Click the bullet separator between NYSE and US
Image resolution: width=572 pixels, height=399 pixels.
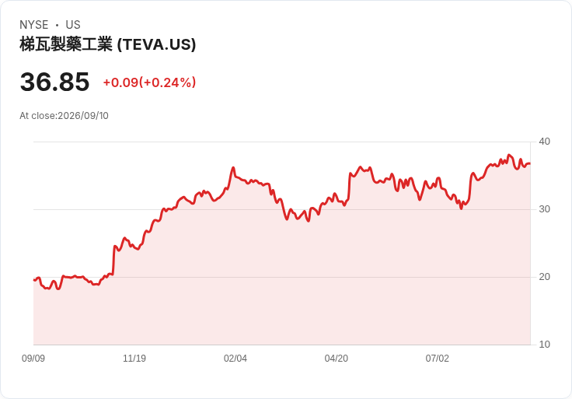(57, 25)
